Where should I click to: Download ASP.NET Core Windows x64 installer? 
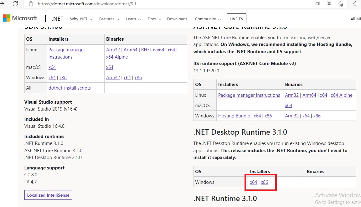(257, 116)
